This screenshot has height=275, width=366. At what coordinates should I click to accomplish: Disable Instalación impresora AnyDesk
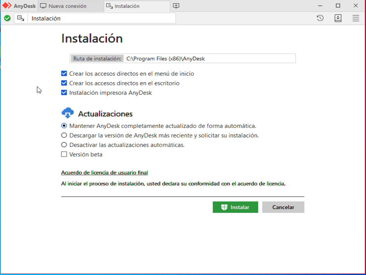pyautogui.click(x=64, y=92)
